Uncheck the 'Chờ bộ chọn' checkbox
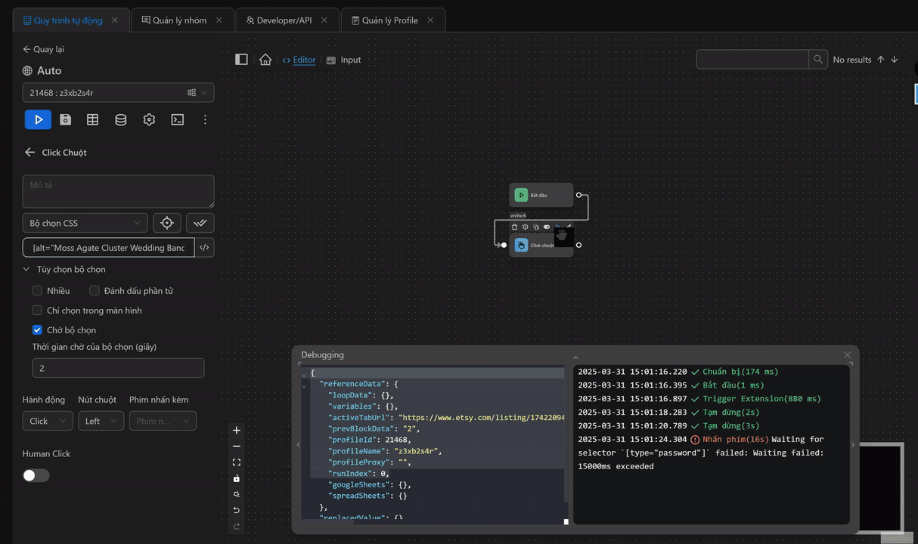This screenshot has width=918, height=544. (37, 329)
